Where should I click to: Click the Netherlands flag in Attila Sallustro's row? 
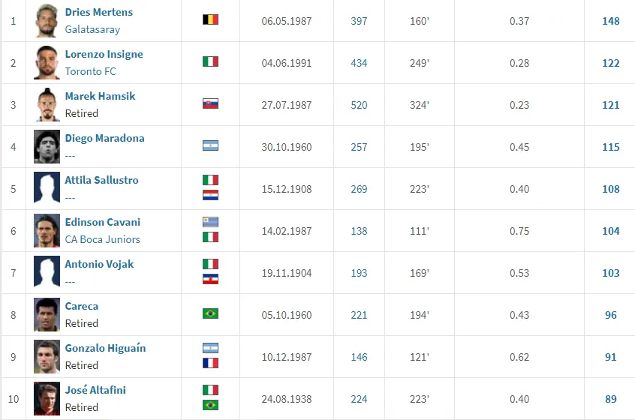point(210,195)
